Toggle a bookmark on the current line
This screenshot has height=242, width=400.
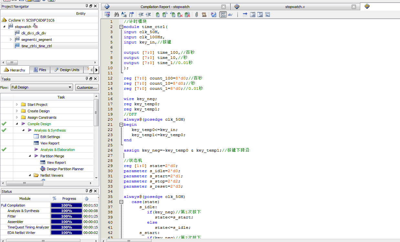pyautogui.click(x=157, y=14)
